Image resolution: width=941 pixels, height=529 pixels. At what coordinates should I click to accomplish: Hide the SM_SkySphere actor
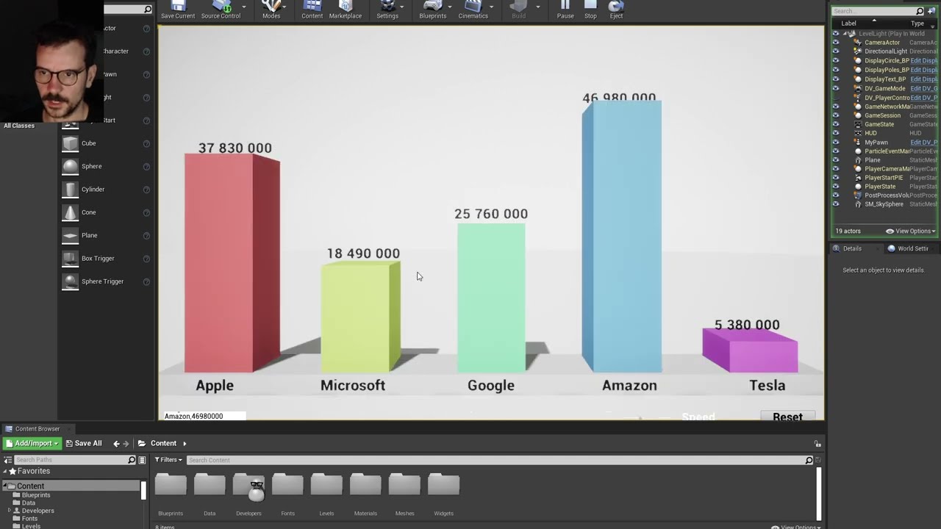tap(835, 204)
